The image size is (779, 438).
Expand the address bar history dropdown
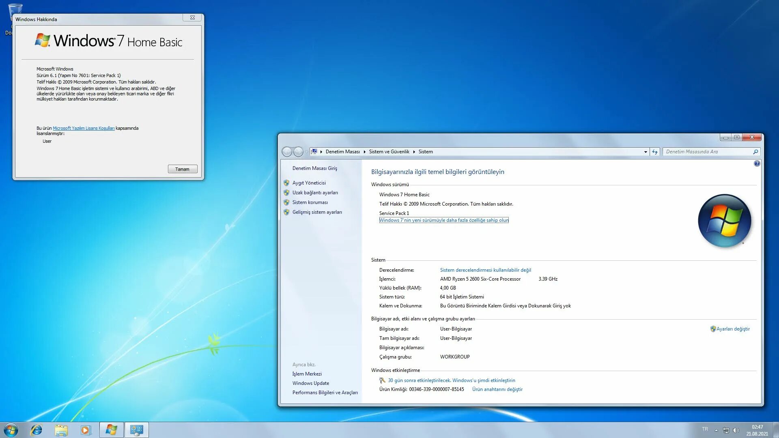[646, 152]
